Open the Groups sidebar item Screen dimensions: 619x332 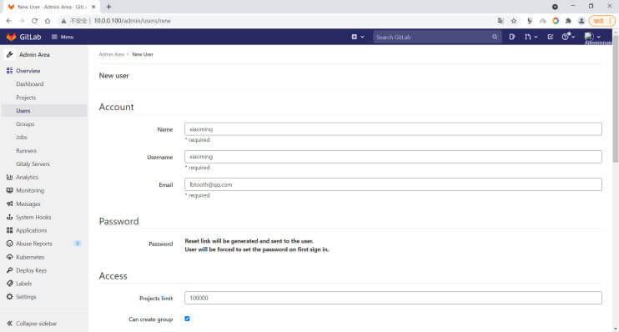25,124
